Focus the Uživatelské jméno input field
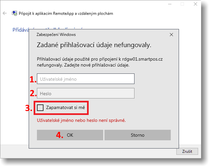Screen dimensions: 209x166 [86, 79]
